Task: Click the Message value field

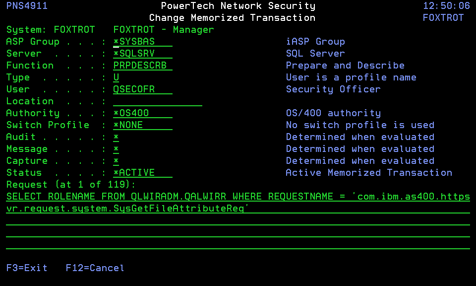Action: click(116, 149)
